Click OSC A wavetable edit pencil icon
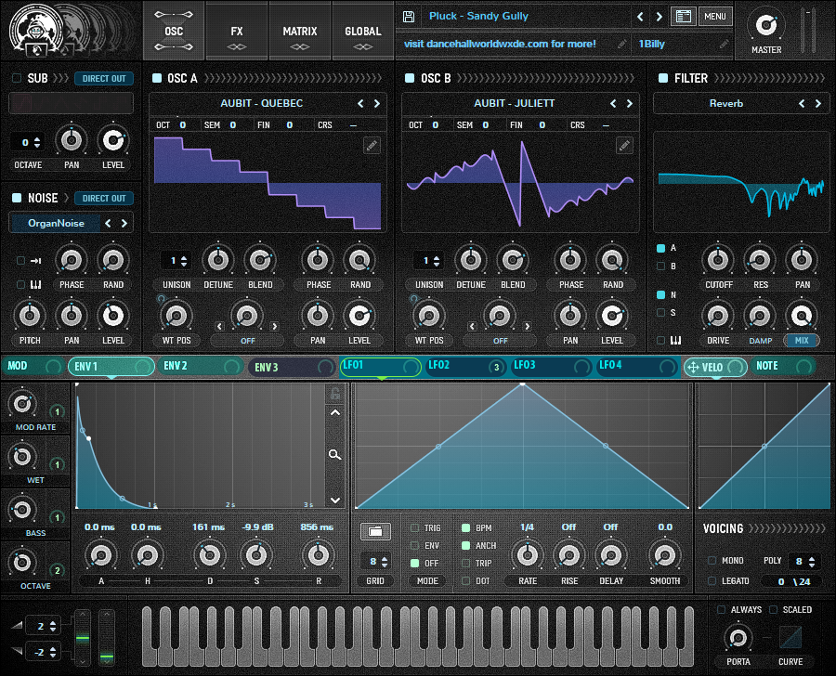836x676 pixels. (372, 145)
